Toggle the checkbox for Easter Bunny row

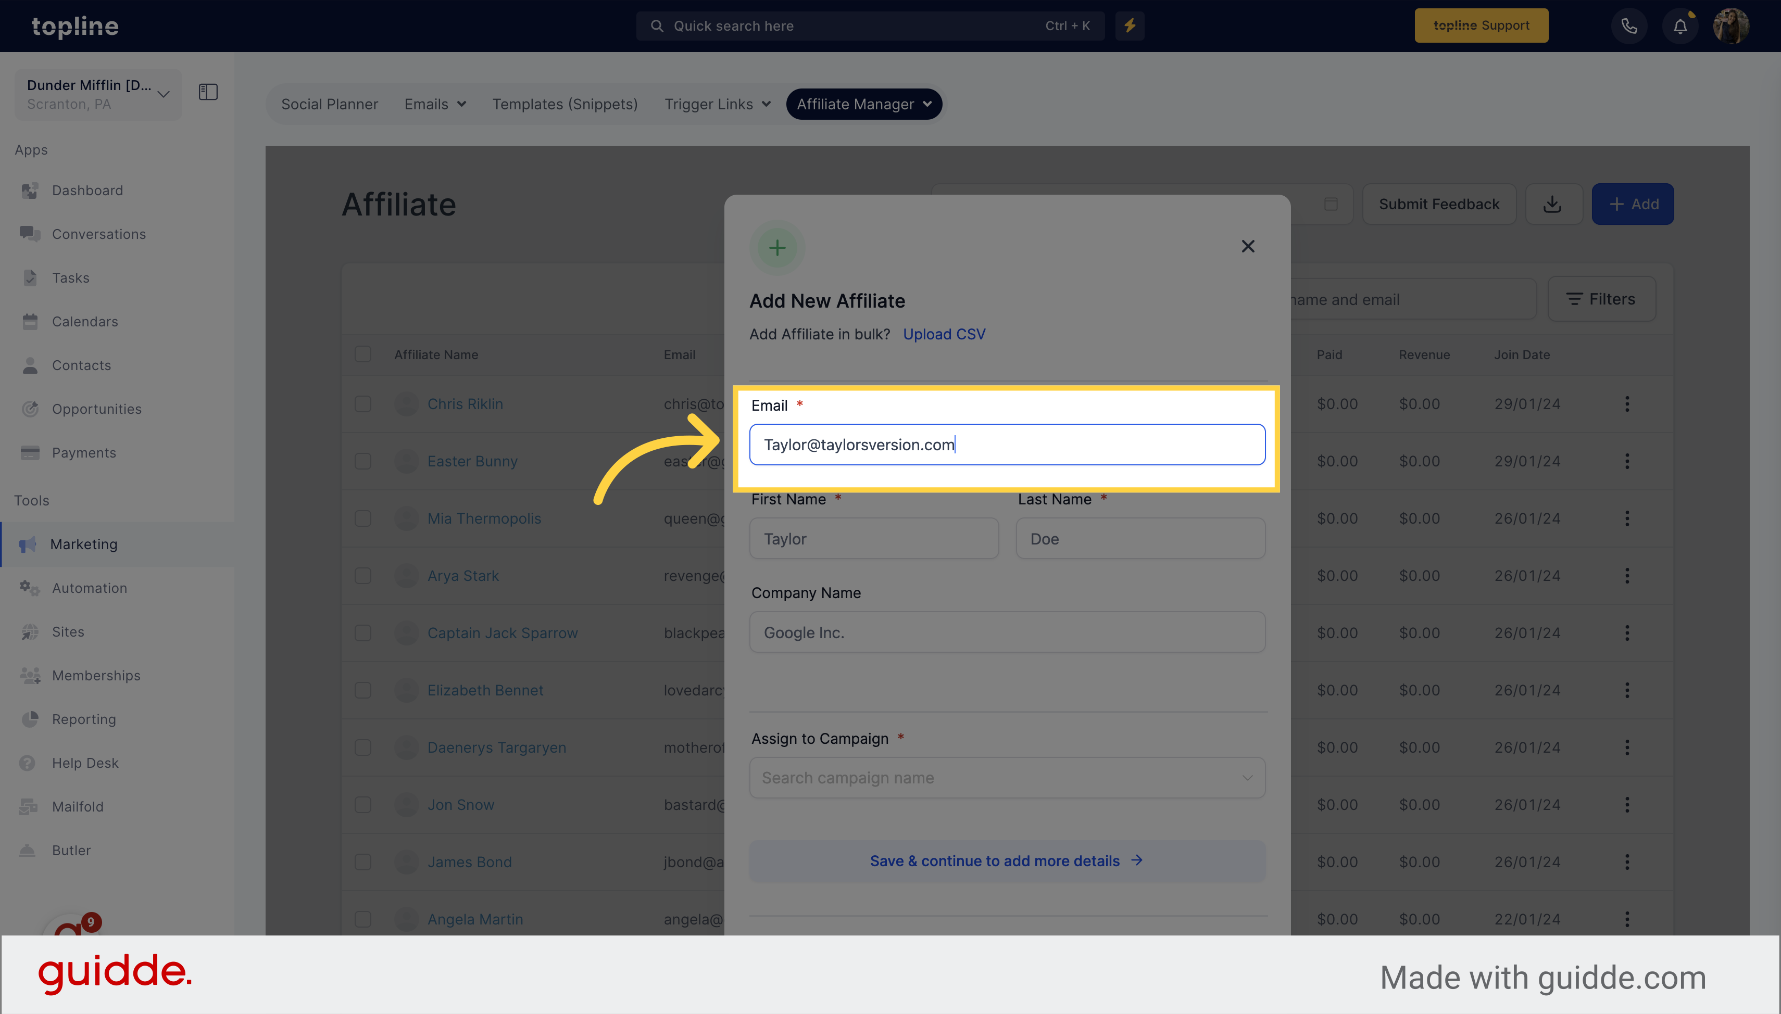tap(363, 461)
